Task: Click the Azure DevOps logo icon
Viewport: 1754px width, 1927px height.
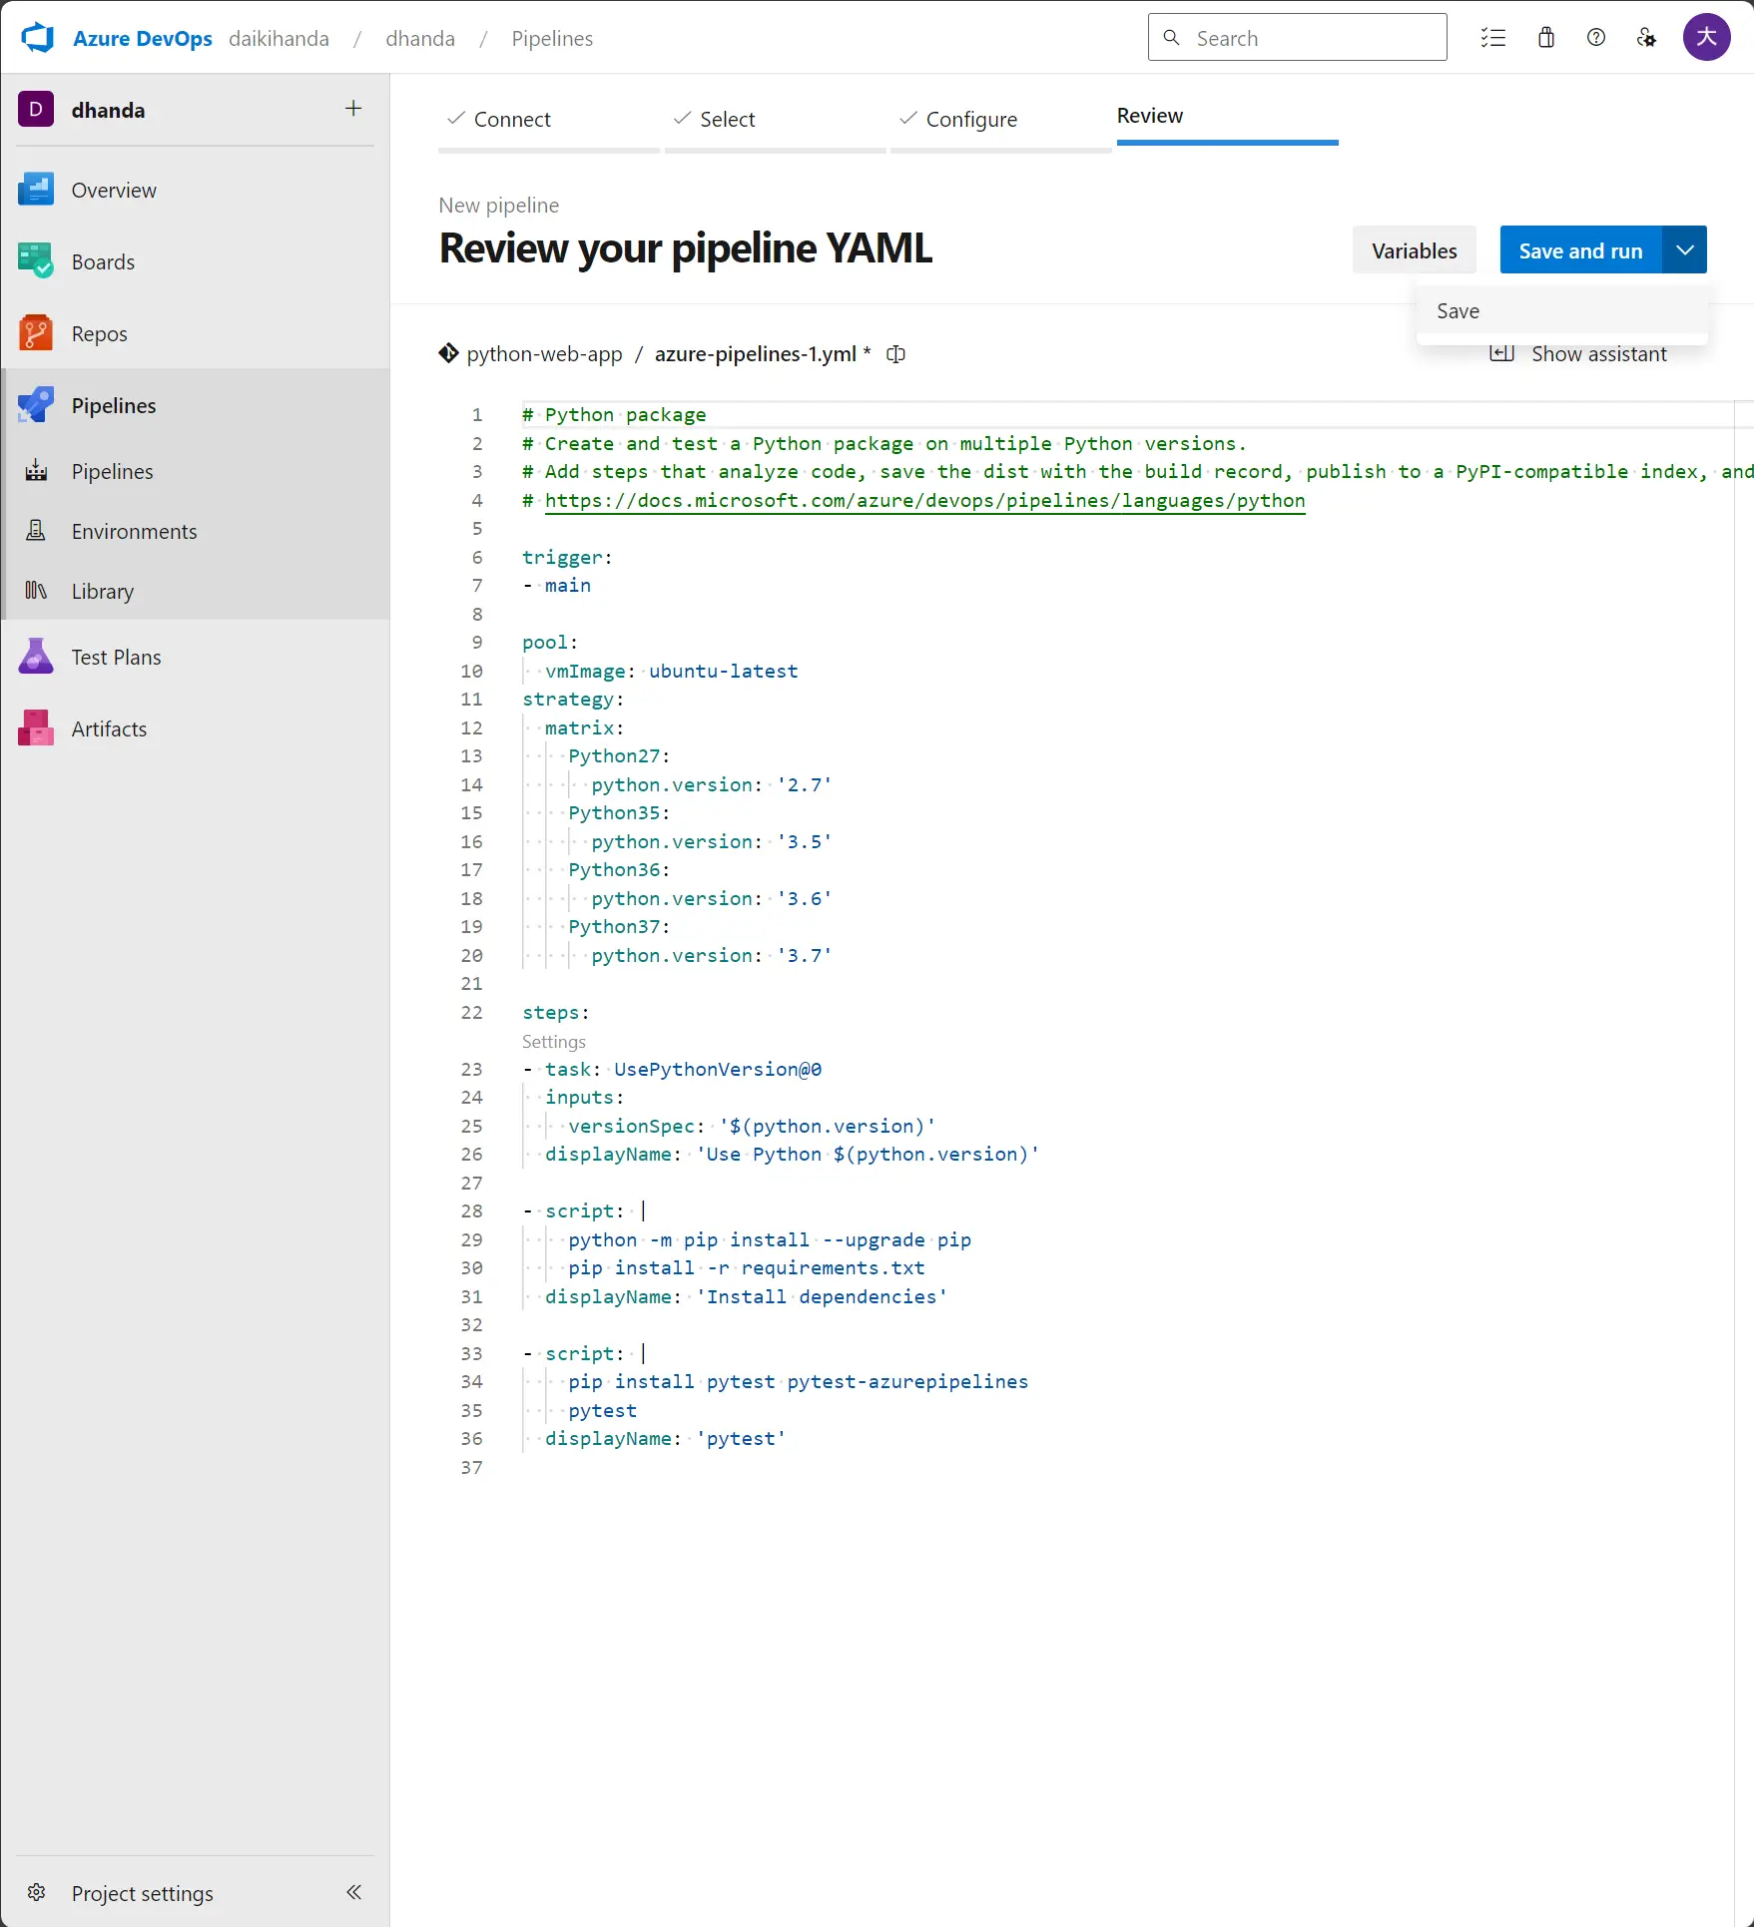Action: click(x=38, y=38)
